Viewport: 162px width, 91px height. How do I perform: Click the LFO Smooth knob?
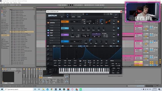point(106,63)
